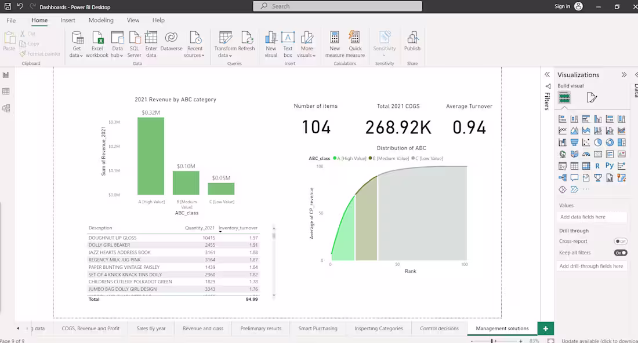Enable Keep all filters
This screenshot has width=638, height=343.
click(619, 253)
